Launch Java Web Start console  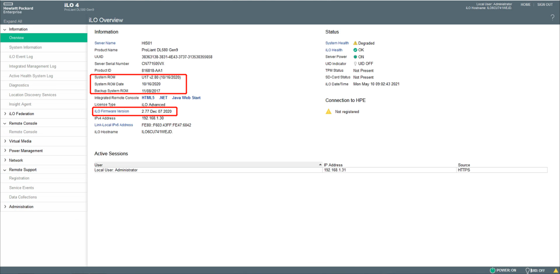pos(186,98)
